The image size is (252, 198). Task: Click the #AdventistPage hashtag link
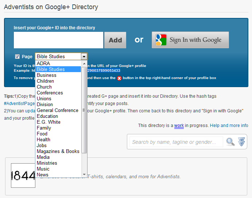pos(19,104)
